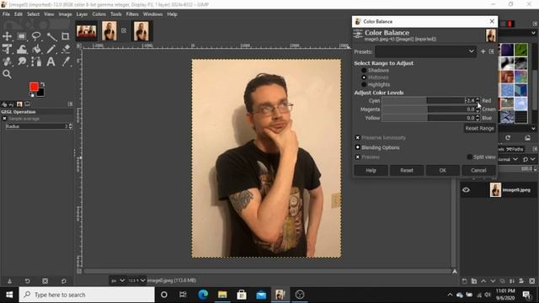Create new layer icon at layers panel bottom
This screenshot has width=539, height=303.
(x=464, y=280)
